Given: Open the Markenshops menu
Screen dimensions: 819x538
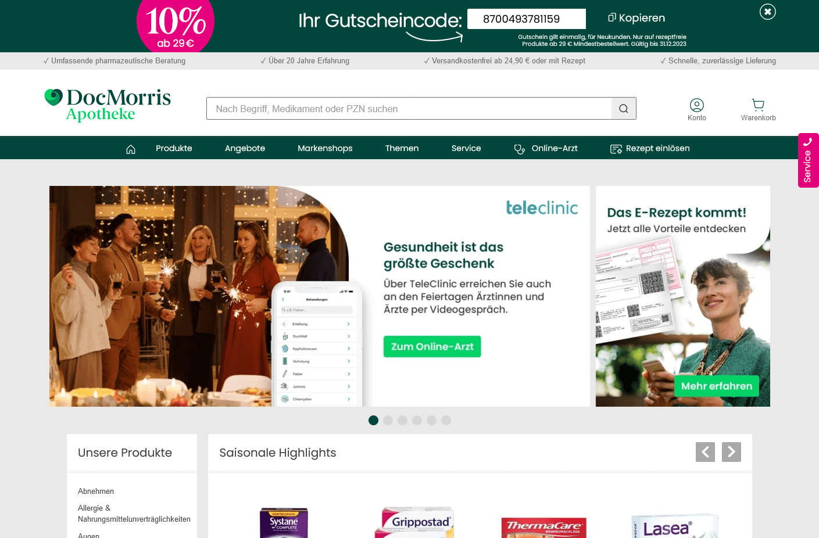Looking at the screenshot, I should click(325, 148).
